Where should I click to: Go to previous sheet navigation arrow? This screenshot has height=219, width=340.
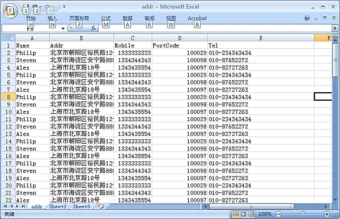[x=11, y=206]
